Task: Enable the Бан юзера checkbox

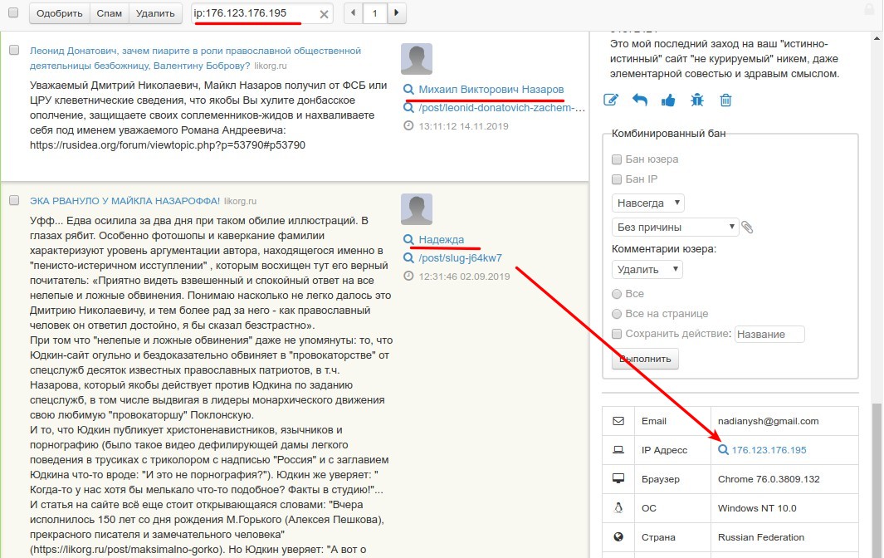Action: (x=617, y=159)
